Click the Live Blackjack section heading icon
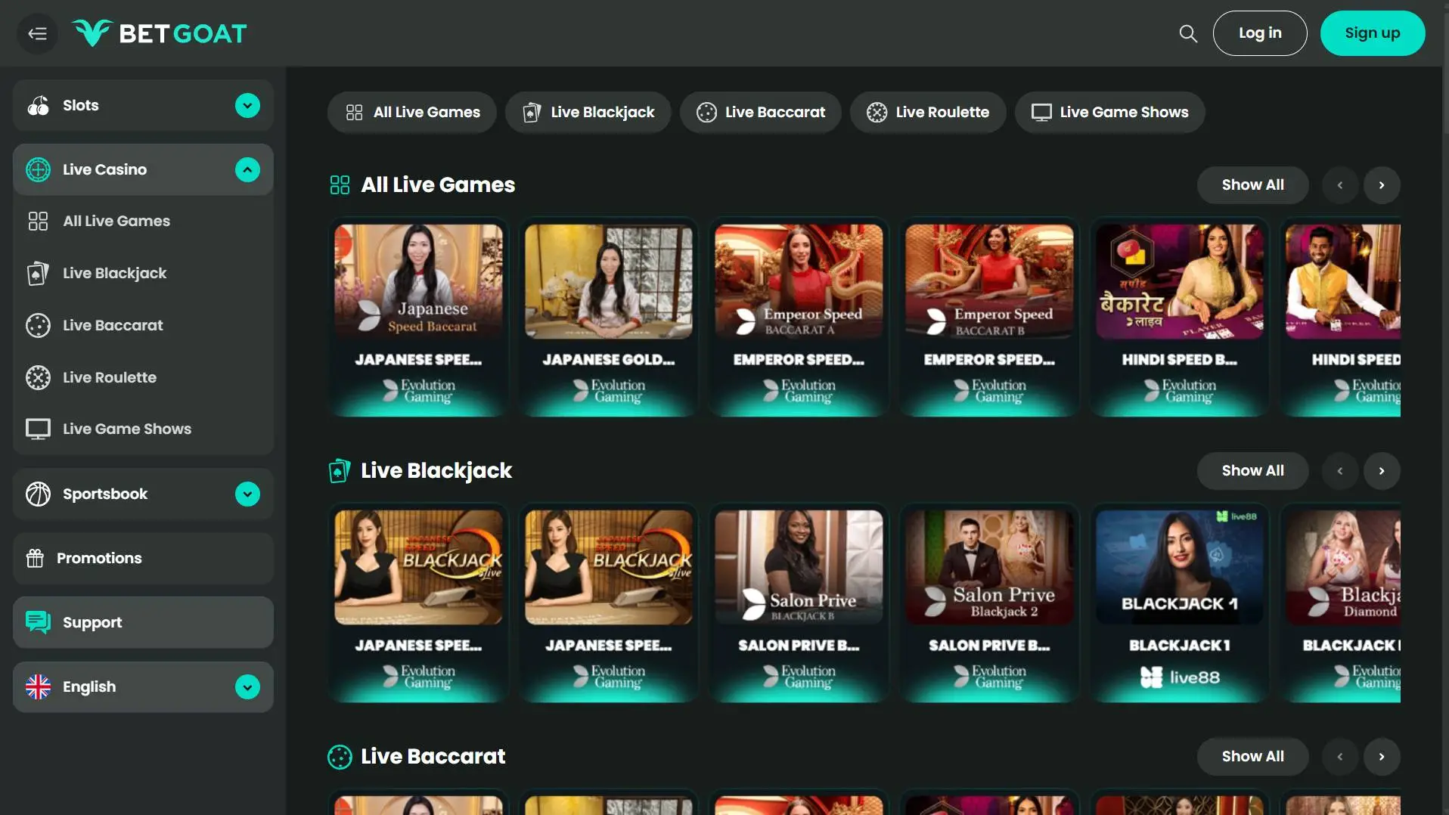1449x815 pixels. click(x=340, y=470)
